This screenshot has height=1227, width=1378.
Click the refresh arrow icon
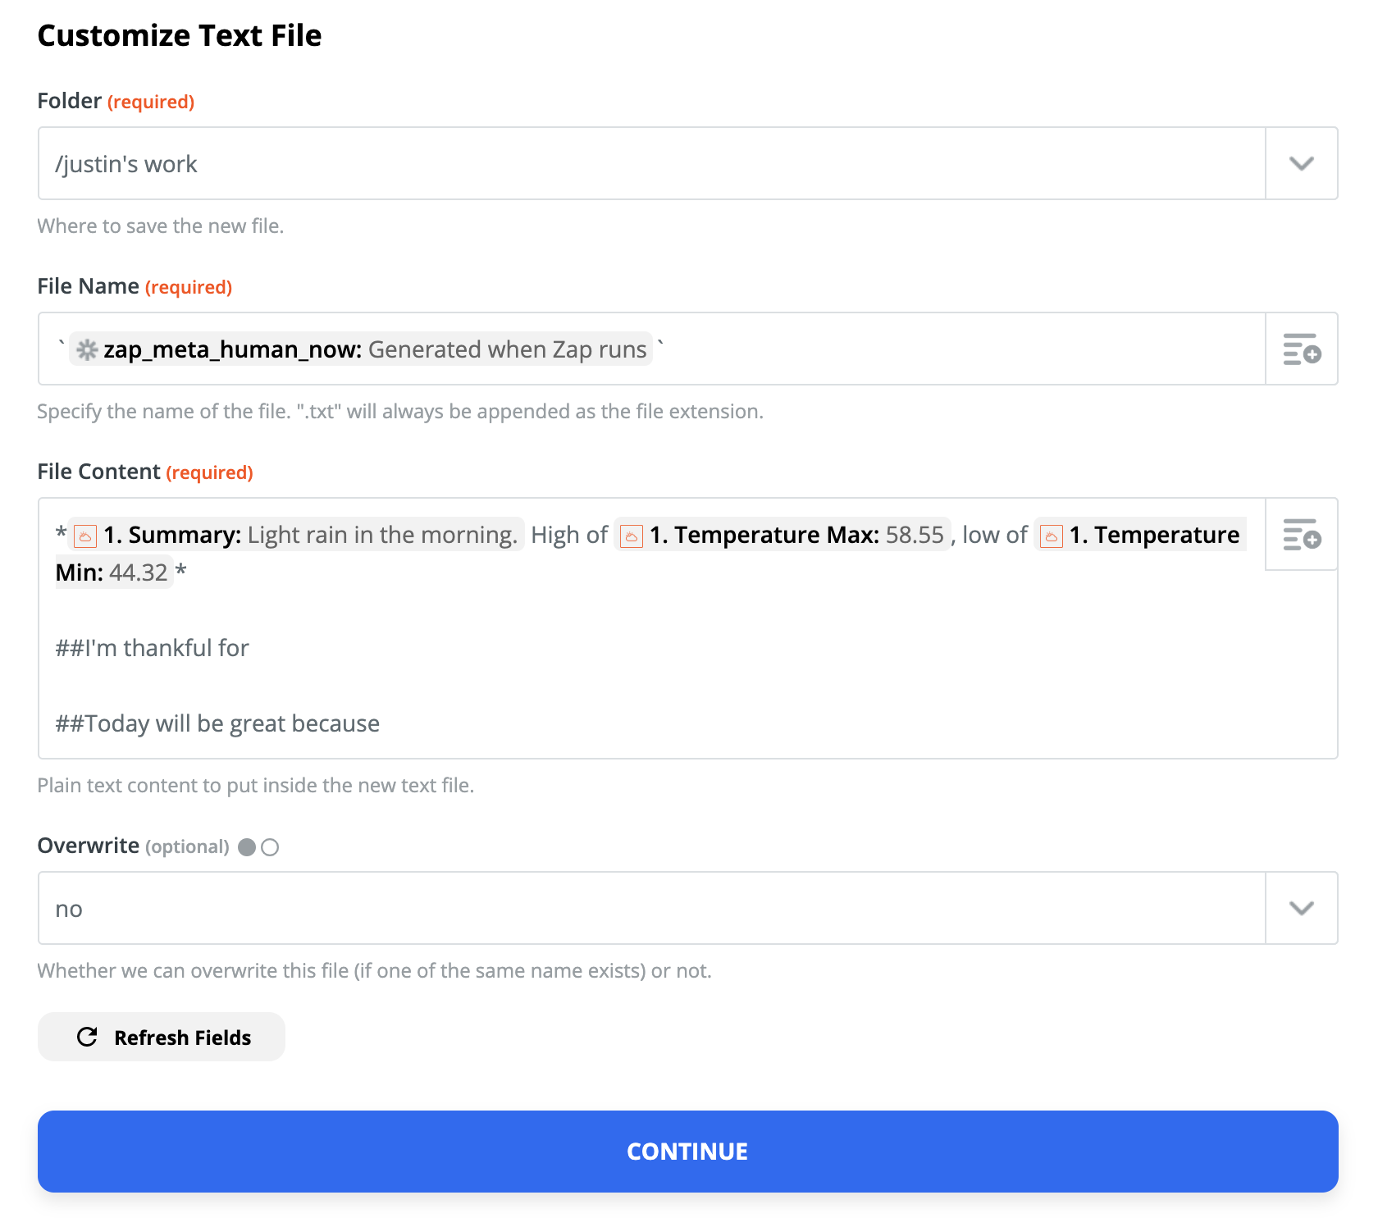[87, 1037]
